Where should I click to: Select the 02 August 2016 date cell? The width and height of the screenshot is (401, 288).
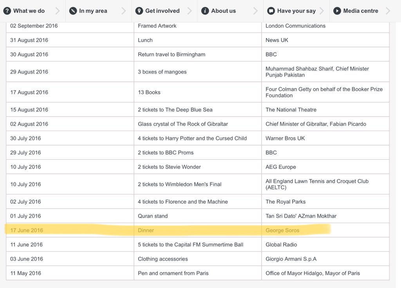tap(70, 124)
